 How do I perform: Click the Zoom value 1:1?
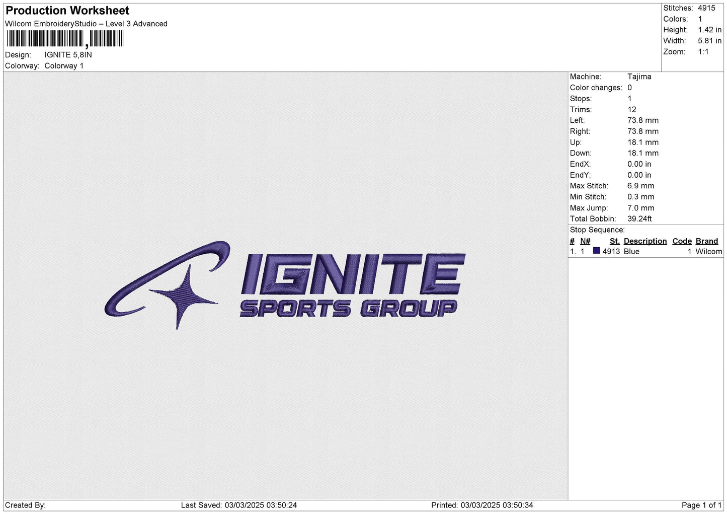(x=703, y=52)
